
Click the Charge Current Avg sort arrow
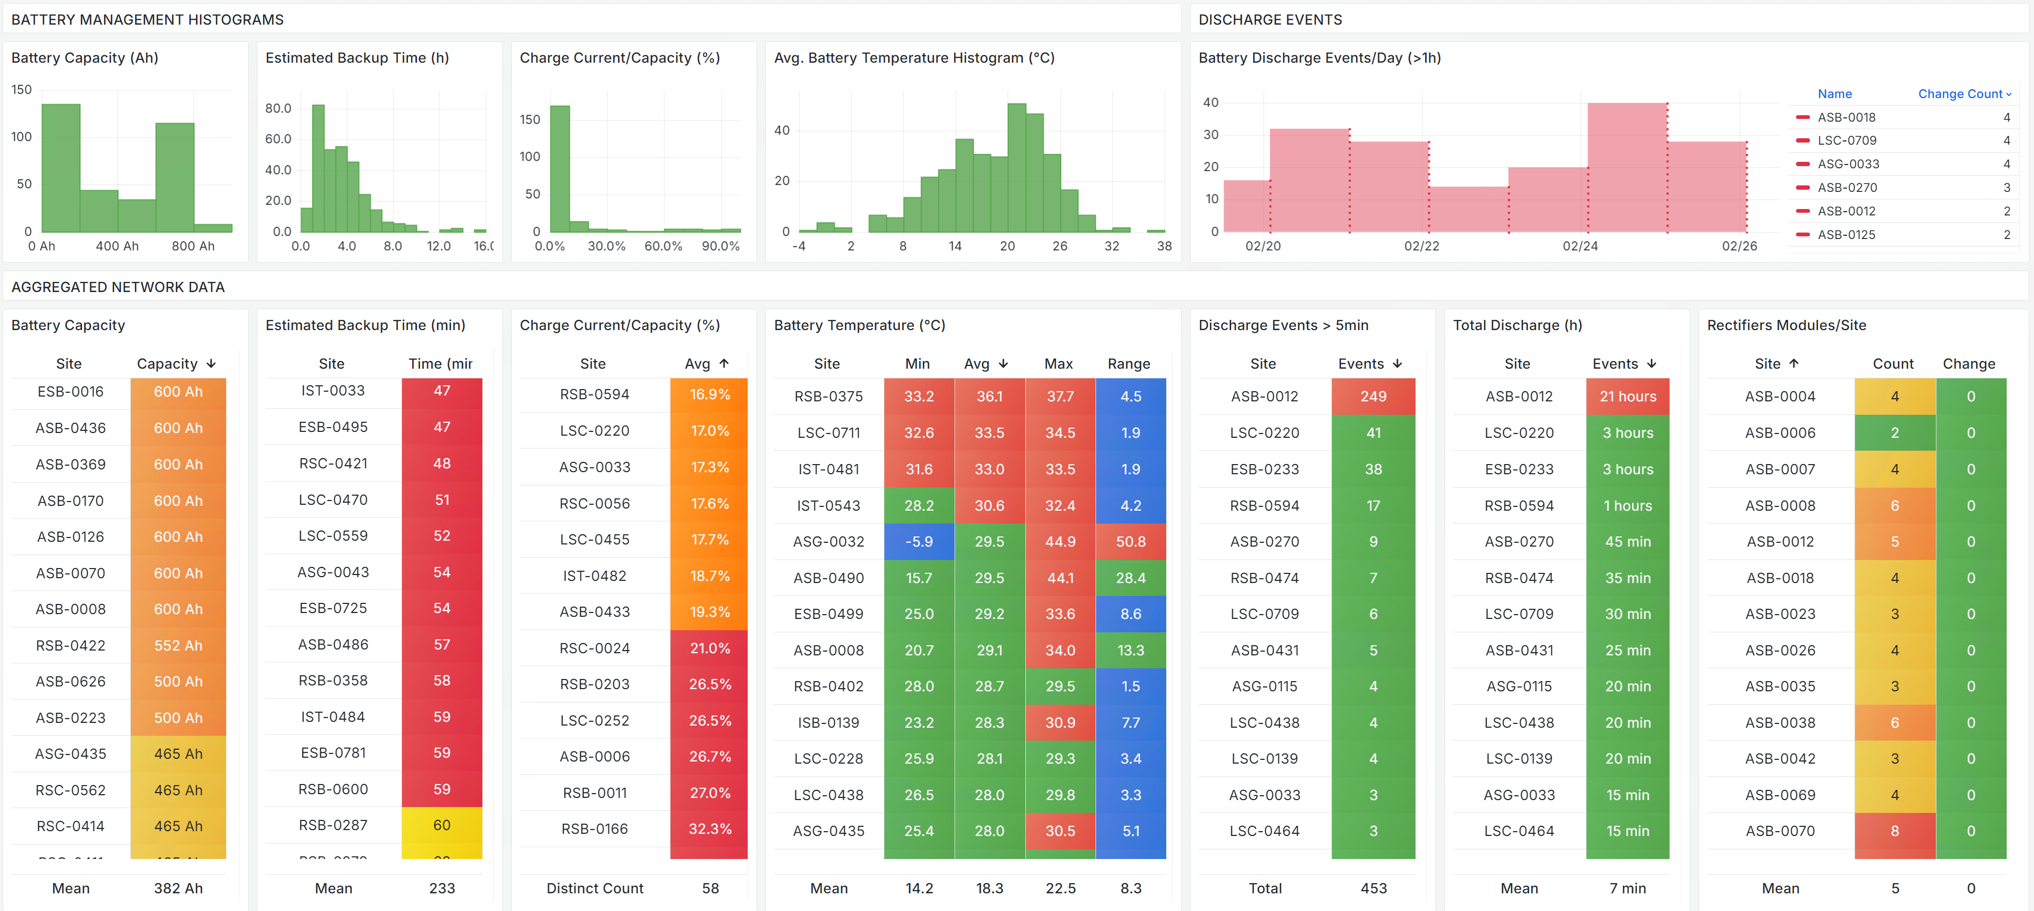point(724,364)
